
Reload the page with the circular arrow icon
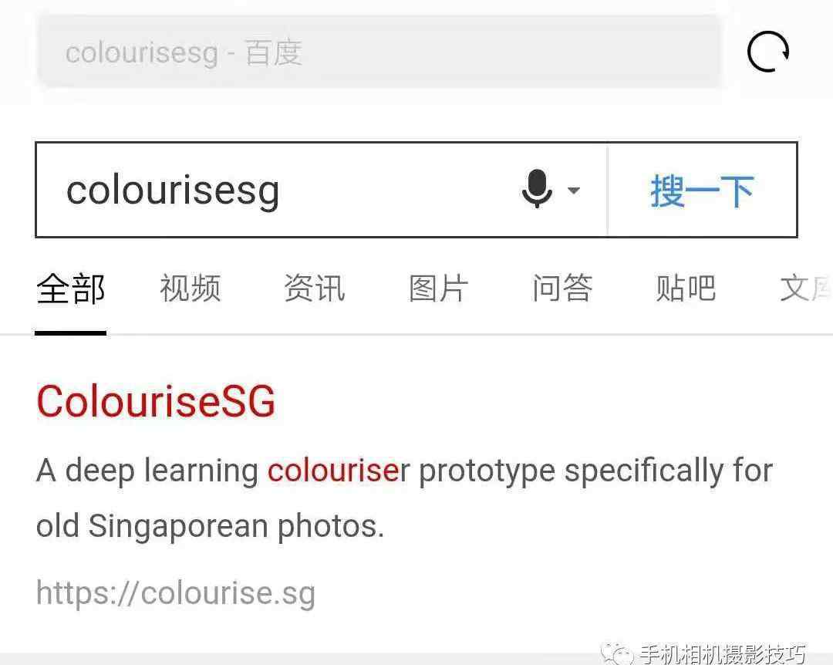tap(767, 52)
